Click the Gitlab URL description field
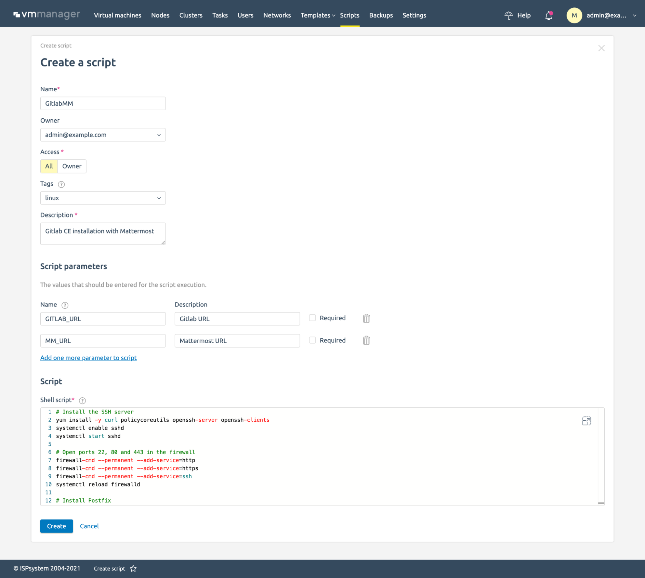The height and width of the screenshot is (578, 645). click(237, 319)
